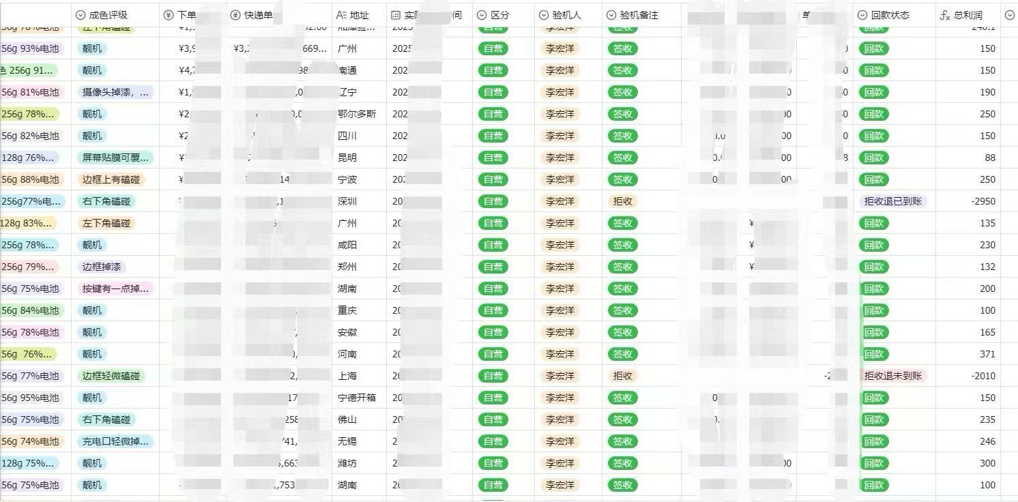Click the fx formula icon beside 总利润
1018x502 pixels.
pyautogui.click(x=943, y=14)
